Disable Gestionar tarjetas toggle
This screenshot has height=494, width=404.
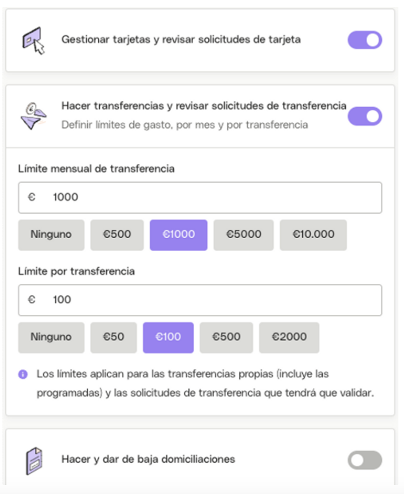pos(365,40)
